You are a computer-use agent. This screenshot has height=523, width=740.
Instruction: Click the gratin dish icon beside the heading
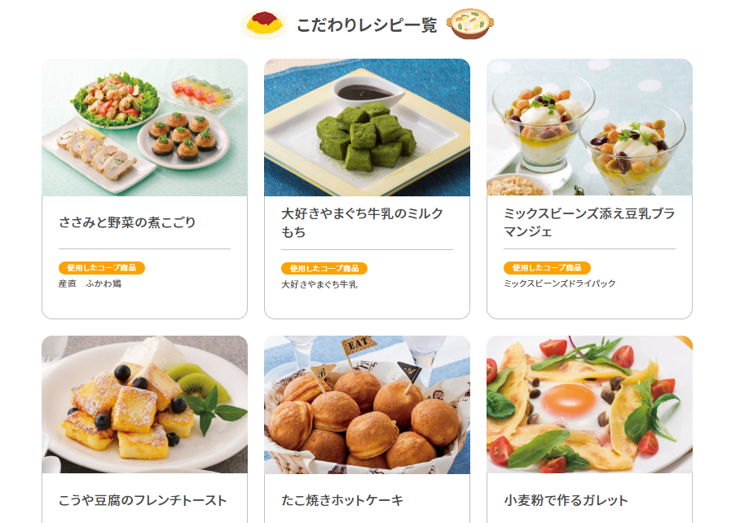[x=470, y=24]
